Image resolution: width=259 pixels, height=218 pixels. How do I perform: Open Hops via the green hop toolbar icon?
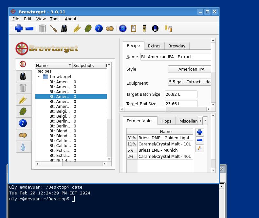tap(88, 28)
